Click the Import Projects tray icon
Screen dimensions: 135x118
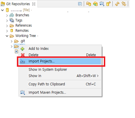tap(23, 61)
